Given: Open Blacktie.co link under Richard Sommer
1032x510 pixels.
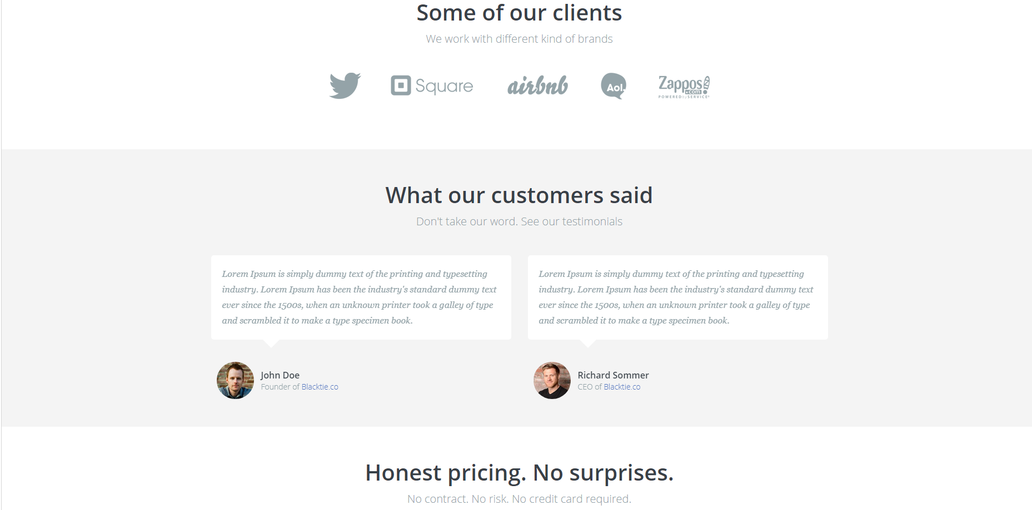Looking at the screenshot, I should pos(622,387).
